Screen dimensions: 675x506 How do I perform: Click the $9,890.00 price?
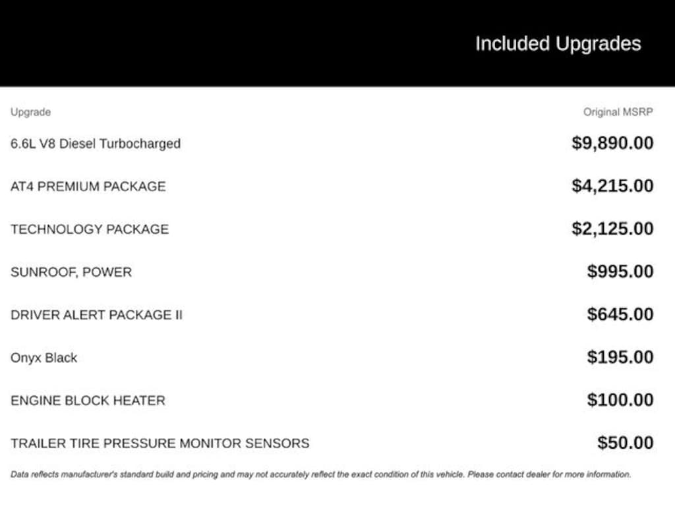click(x=612, y=143)
